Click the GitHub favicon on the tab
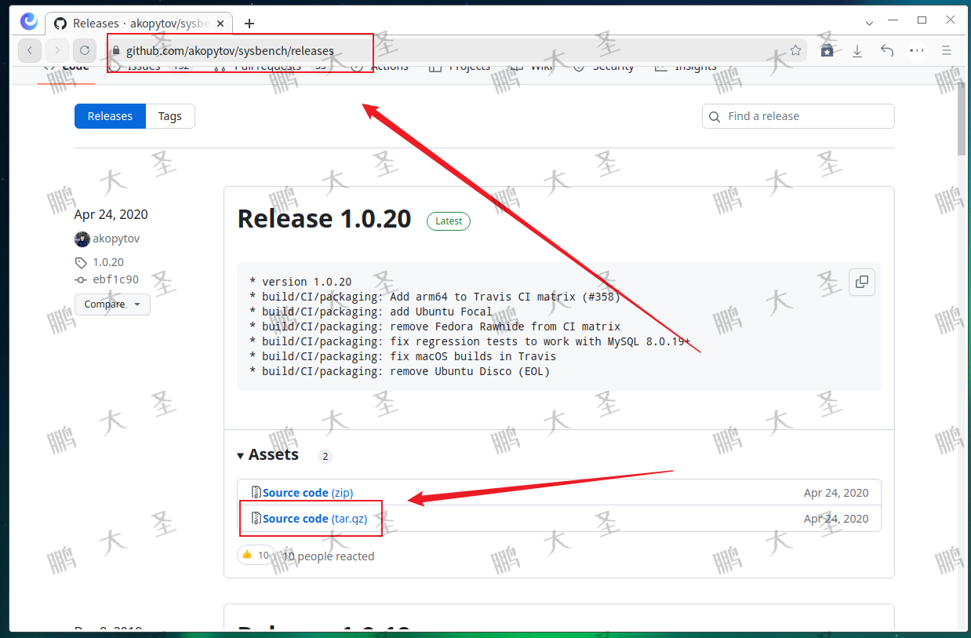This screenshot has height=638, width=971. 60,24
